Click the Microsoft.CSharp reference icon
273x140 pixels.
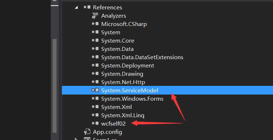pyautogui.click(x=95, y=24)
